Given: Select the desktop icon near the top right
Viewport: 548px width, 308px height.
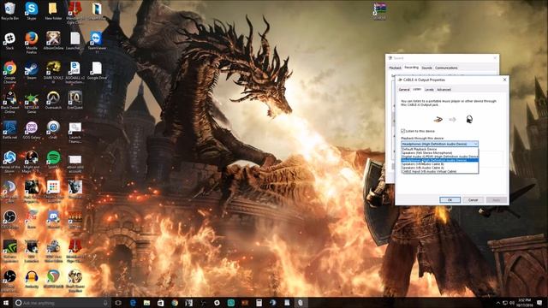Looking at the screenshot, I should 379,11.
